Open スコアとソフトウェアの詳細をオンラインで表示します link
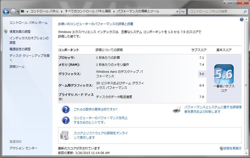250x158 pixels. point(101,135)
